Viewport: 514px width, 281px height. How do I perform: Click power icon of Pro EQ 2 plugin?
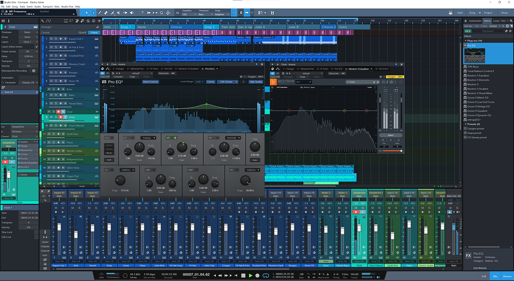[102, 73]
